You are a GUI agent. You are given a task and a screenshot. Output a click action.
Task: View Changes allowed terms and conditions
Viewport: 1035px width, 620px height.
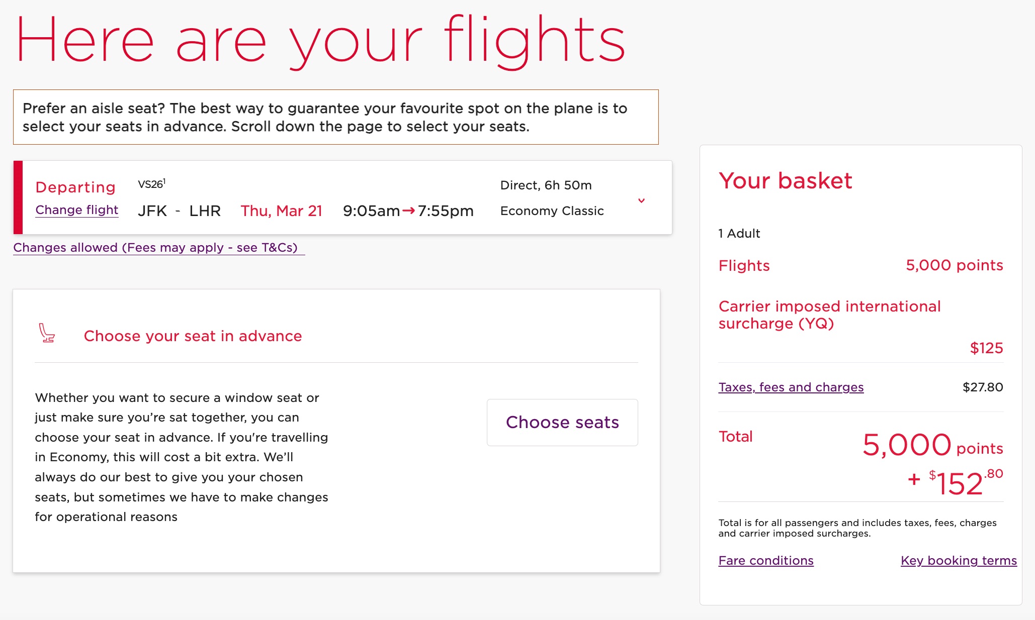156,247
